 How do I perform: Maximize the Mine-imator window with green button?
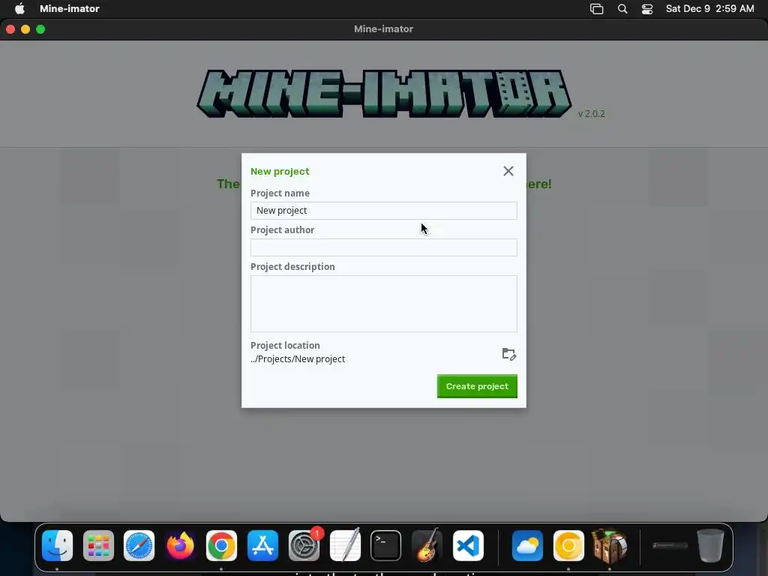(x=40, y=29)
